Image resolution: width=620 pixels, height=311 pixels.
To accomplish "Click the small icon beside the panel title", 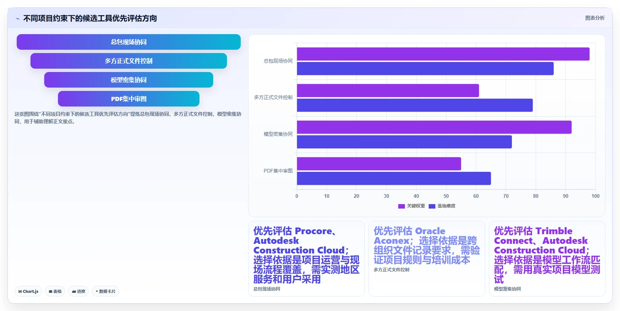I will 17,19.
